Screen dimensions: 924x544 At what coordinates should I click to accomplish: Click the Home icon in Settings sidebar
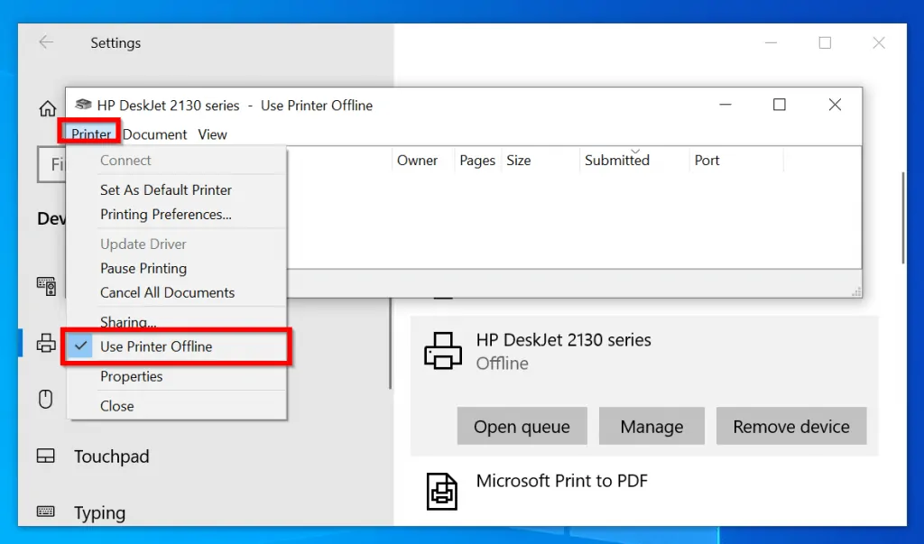click(47, 109)
